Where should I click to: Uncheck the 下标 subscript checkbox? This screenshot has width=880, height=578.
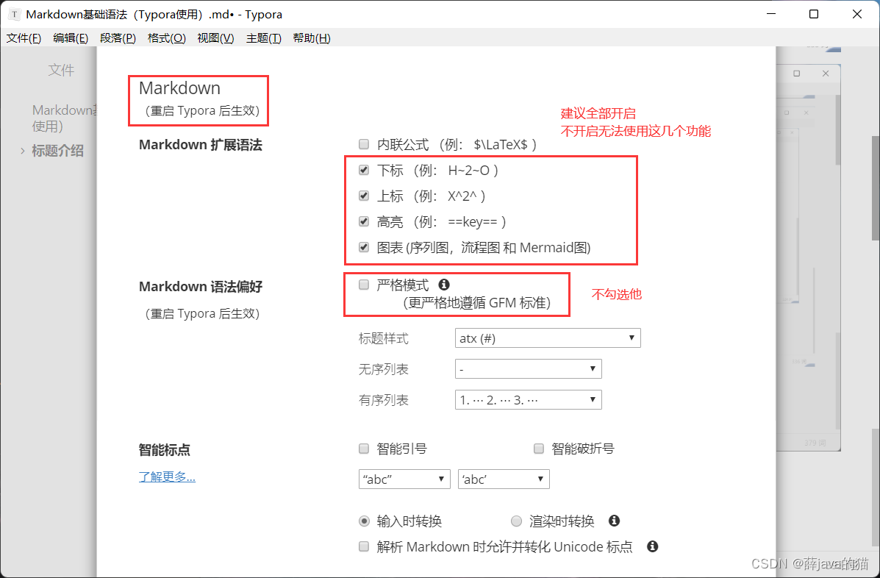point(363,170)
